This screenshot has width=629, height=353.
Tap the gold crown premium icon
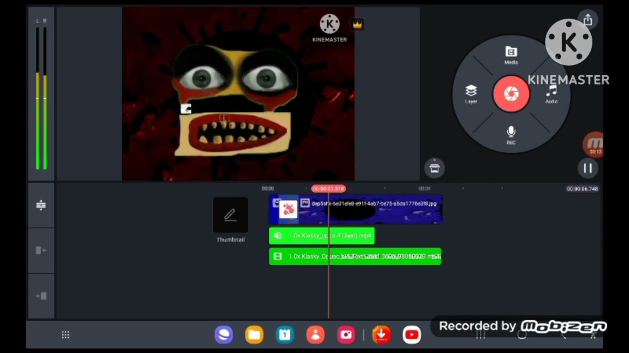click(357, 24)
